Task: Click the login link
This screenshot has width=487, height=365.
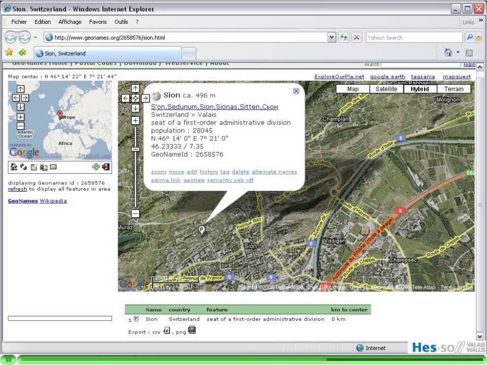Action: [x=469, y=64]
